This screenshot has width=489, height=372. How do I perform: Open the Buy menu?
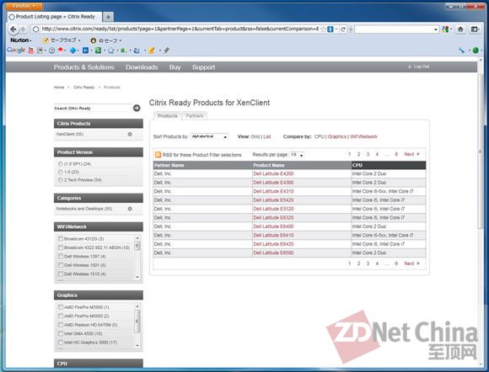pyautogui.click(x=175, y=67)
